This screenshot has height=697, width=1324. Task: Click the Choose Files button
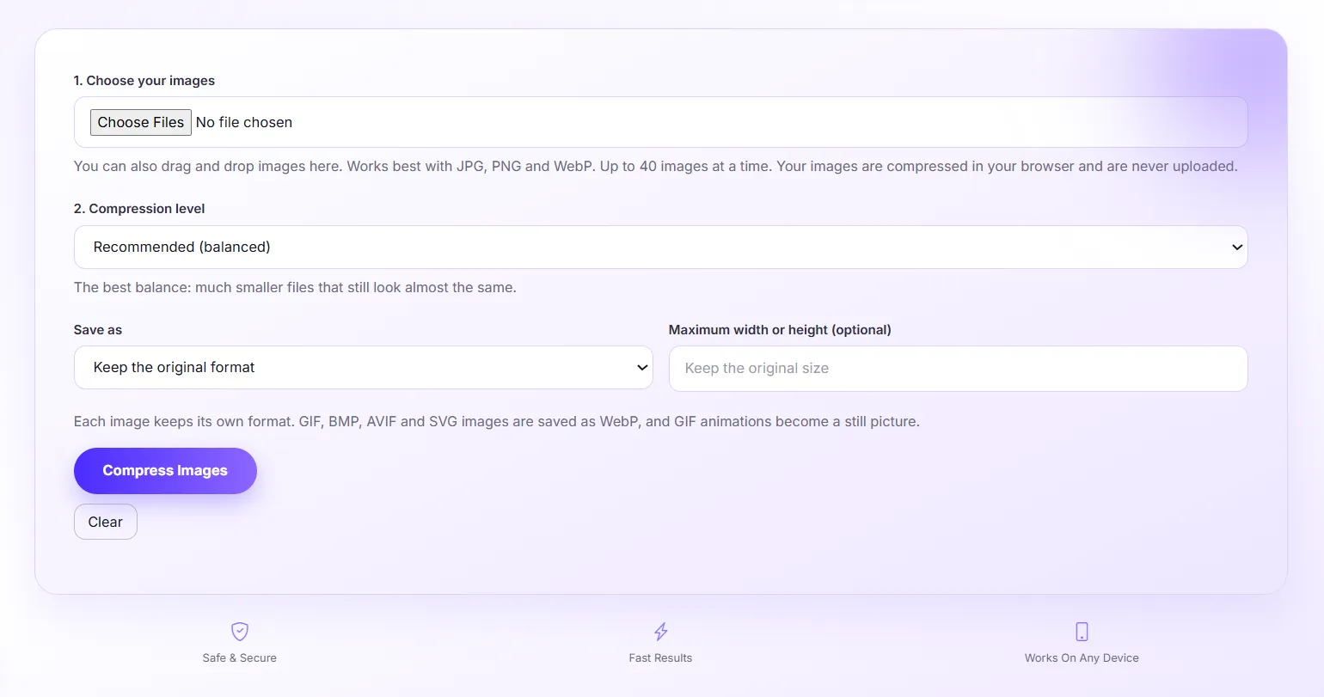point(141,122)
